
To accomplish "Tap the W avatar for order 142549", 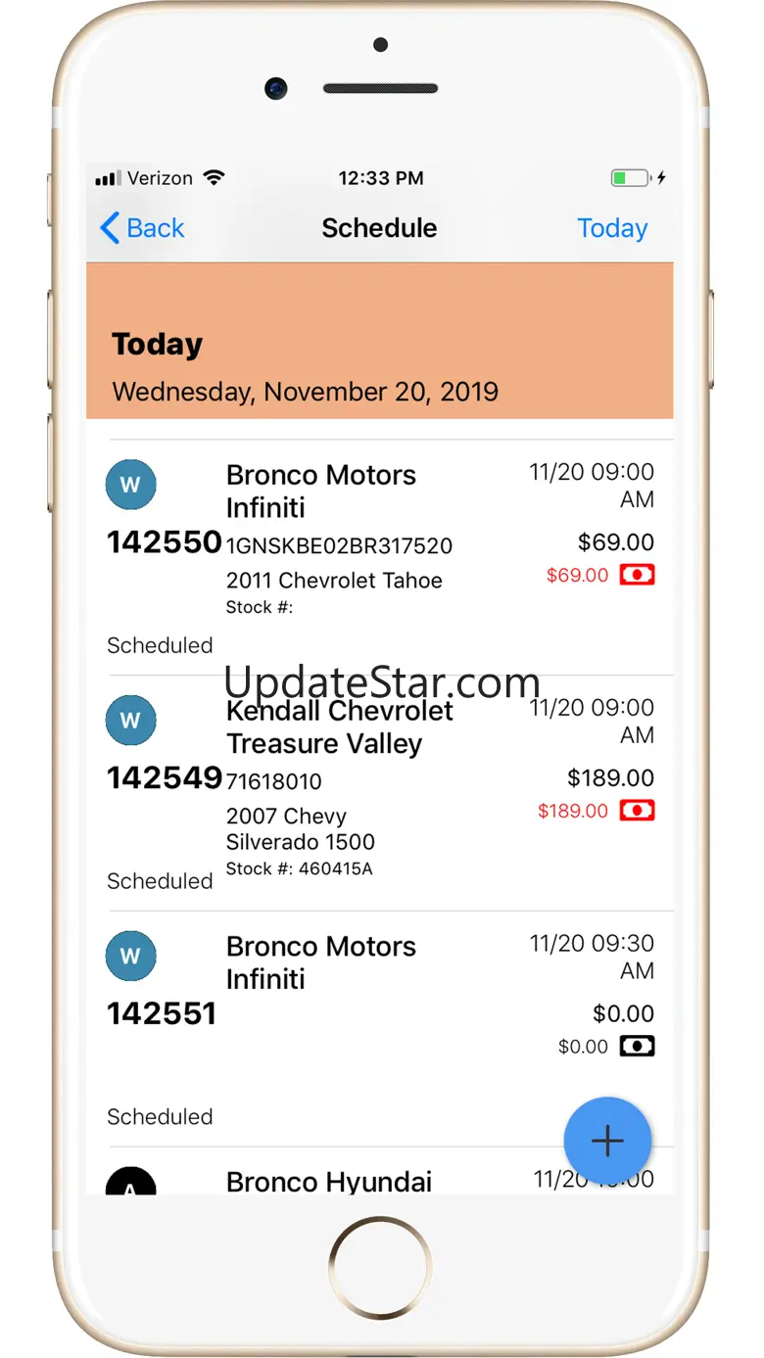I will point(130,721).
